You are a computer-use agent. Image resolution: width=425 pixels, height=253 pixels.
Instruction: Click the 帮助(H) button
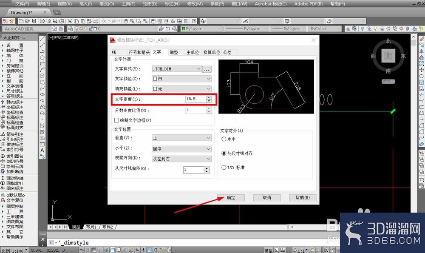pyautogui.click(x=303, y=198)
